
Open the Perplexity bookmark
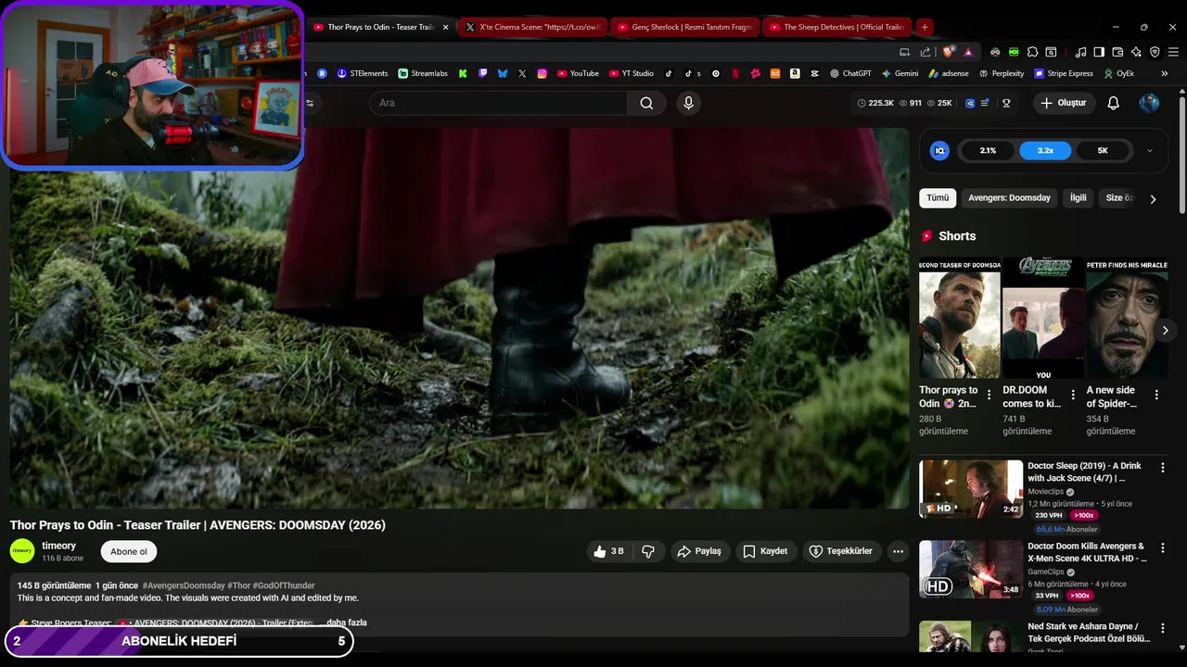1001,73
